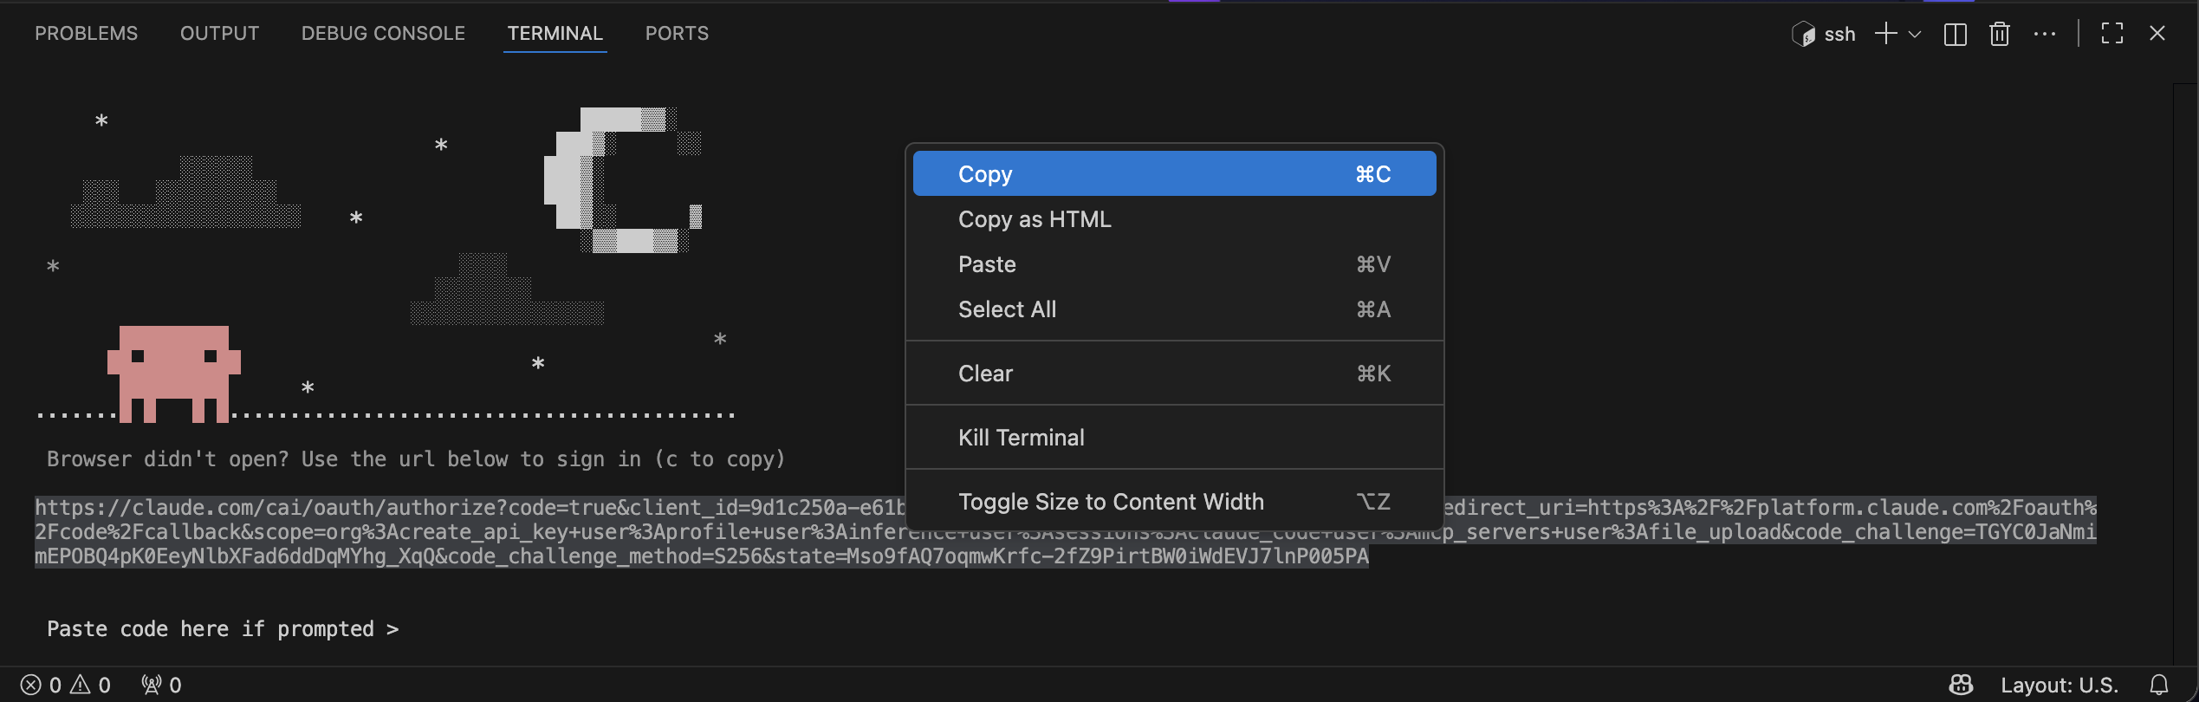Open the launch profile dropdown arrow
Image resolution: width=2199 pixels, height=702 pixels.
point(1915,35)
